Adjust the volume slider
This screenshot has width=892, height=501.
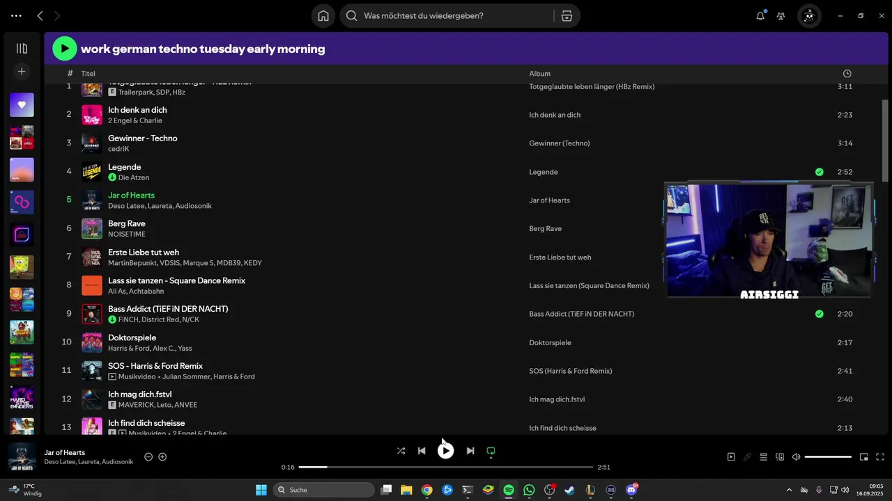(828, 457)
